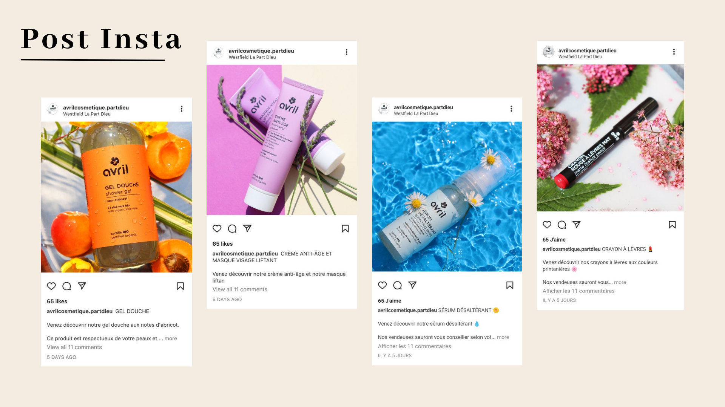This screenshot has width=725, height=407.
Task: Open the lipstick pencil product photo
Action: [611, 138]
